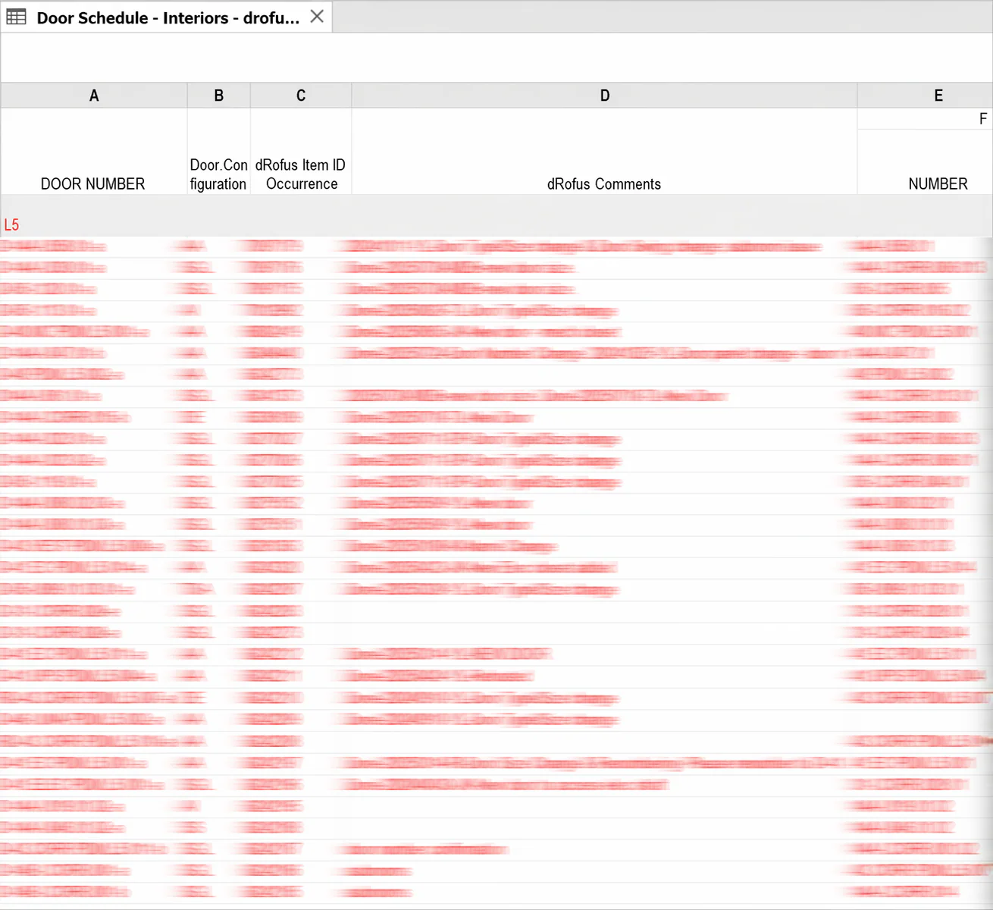Select column C header
The image size is (993, 910).
coord(300,95)
